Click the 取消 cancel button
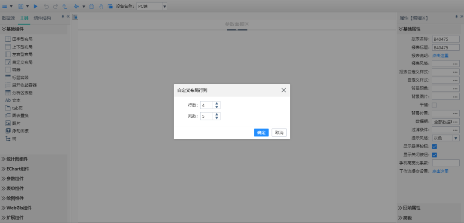This screenshot has width=464, height=223. click(279, 133)
